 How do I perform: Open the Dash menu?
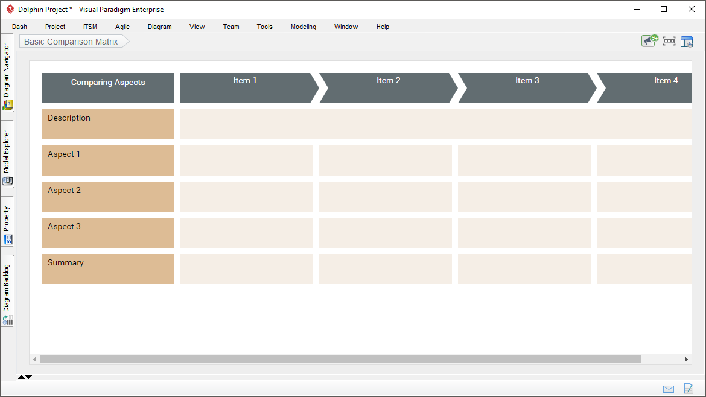[x=19, y=27]
